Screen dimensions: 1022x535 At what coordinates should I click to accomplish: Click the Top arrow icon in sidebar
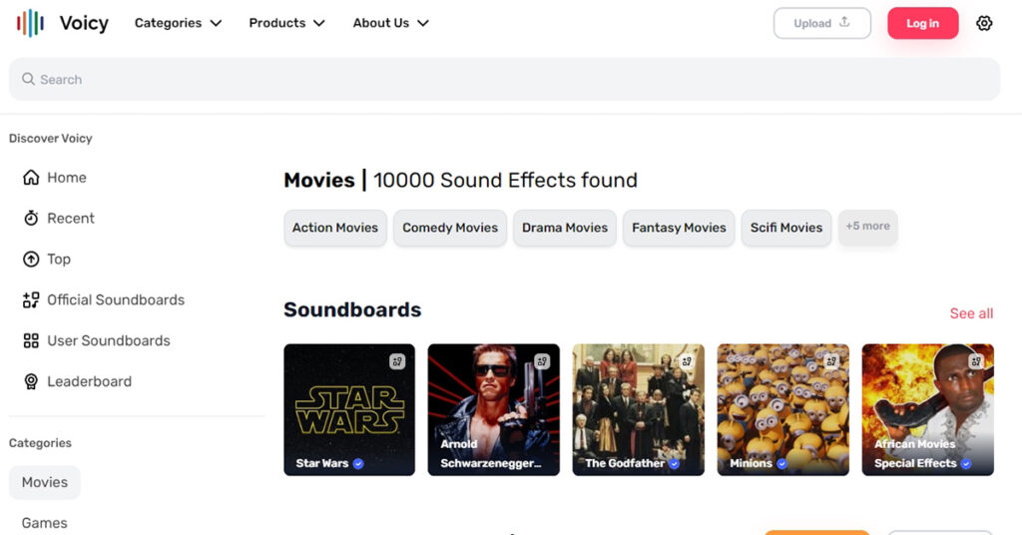31,260
